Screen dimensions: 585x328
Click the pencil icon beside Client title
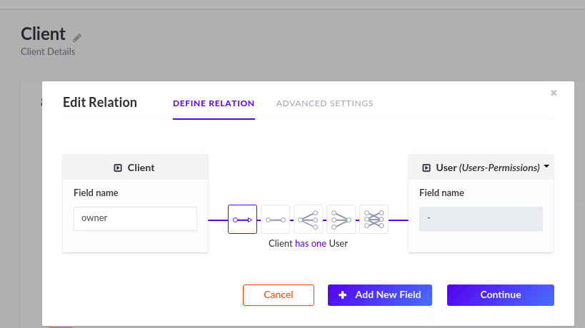pos(77,38)
